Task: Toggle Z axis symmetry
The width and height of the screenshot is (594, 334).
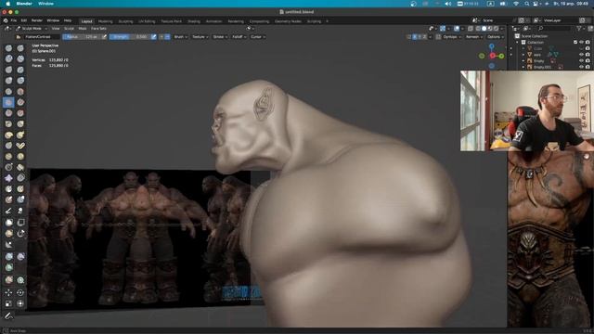Action: click(x=425, y=37)
